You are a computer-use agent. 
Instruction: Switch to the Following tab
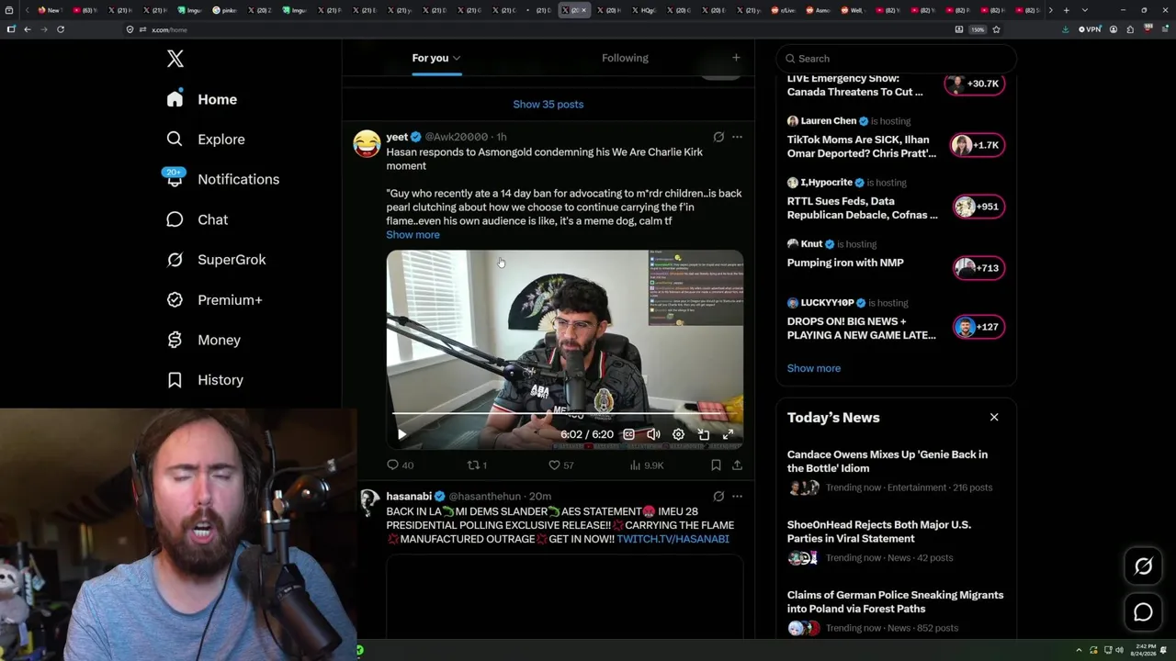tap(625, 58)
